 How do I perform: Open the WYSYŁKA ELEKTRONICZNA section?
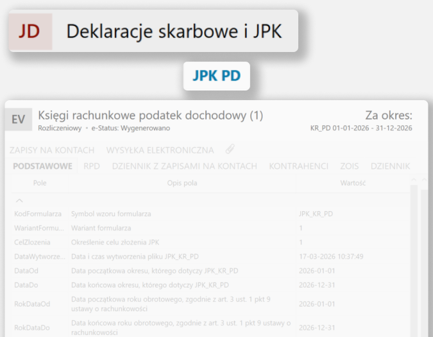(x=160, y=150)
